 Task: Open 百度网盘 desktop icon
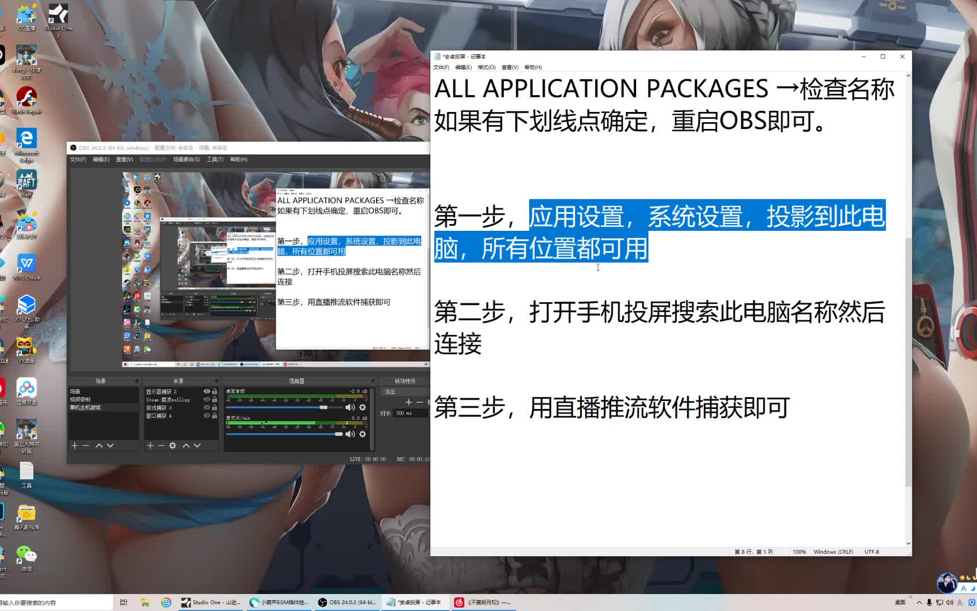(x=27, y=391)
